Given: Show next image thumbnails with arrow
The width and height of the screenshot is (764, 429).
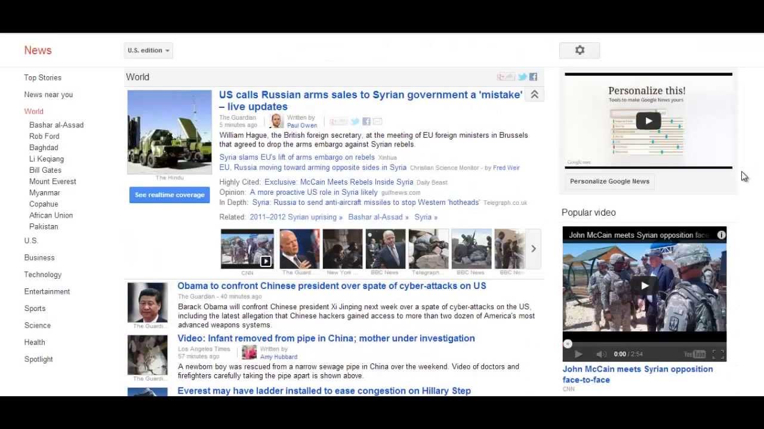Looking at the screenshot, I should click(534, 248).
